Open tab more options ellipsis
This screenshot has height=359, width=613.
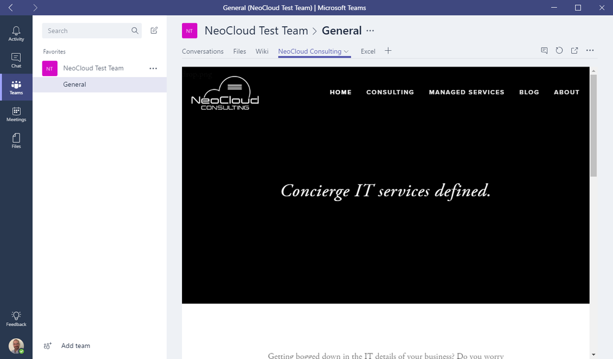click(x=590, y=50)
